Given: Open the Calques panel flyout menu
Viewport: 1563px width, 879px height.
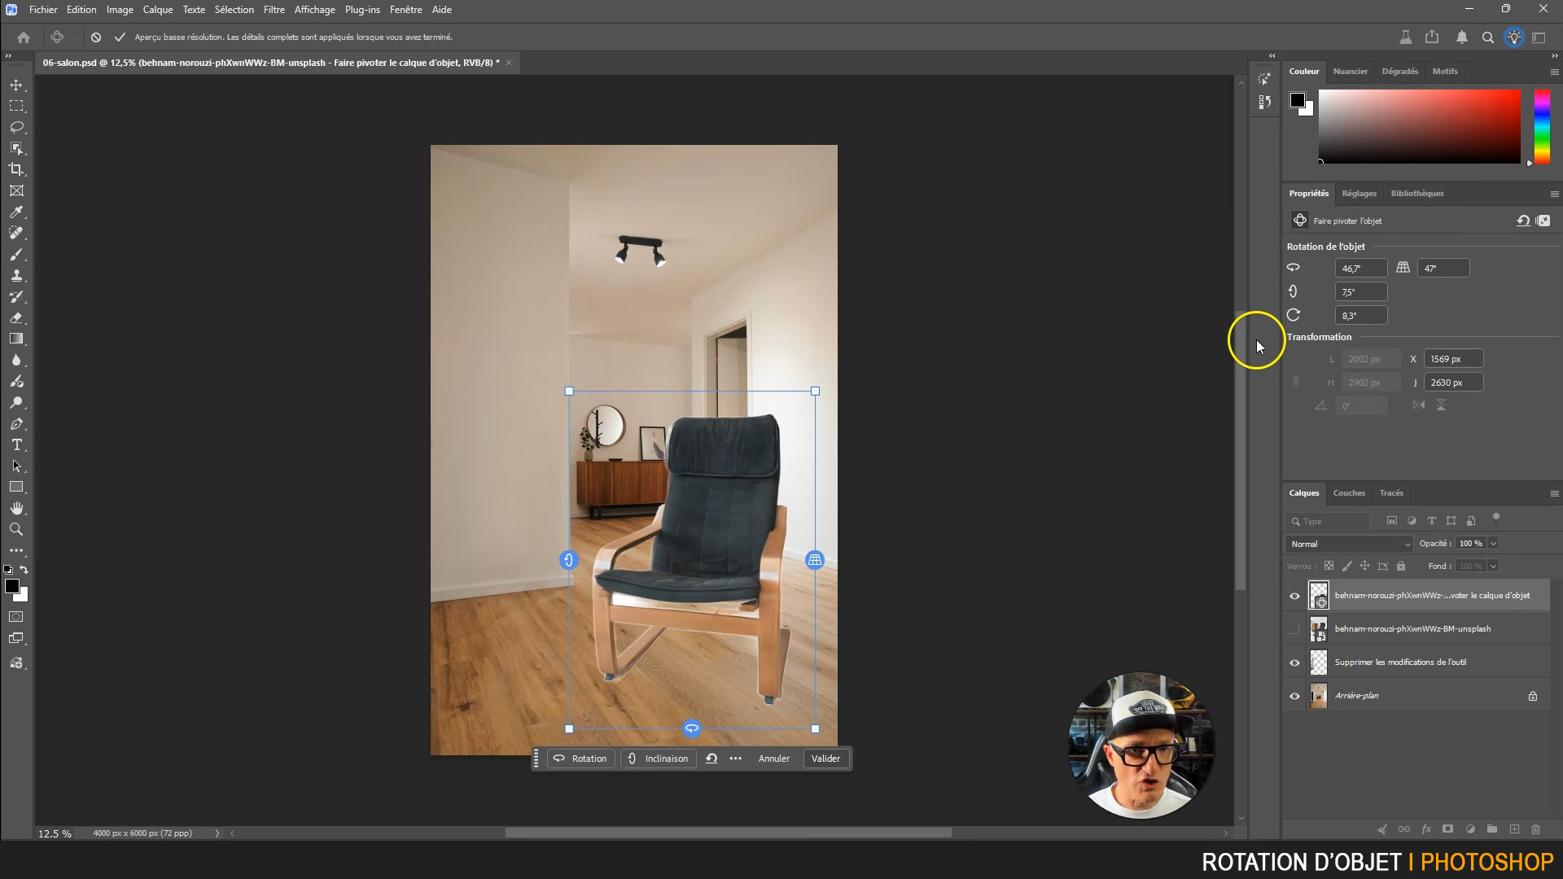Looking at the screenshot, I should point(1554,493).
